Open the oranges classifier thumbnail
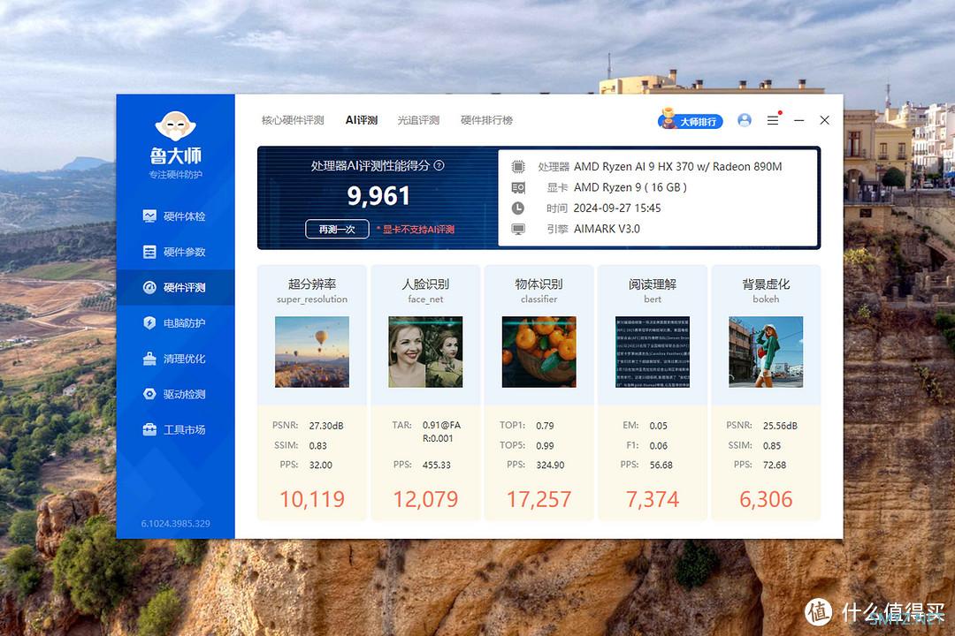955x636 pixels. tap(539, 352)
